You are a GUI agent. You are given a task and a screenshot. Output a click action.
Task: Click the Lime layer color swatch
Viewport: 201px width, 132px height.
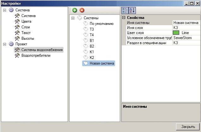coord(176,33)
